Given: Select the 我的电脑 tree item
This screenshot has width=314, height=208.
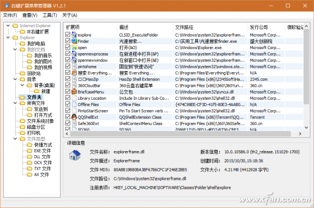Looking at the screenshot, I should (36, 43).
